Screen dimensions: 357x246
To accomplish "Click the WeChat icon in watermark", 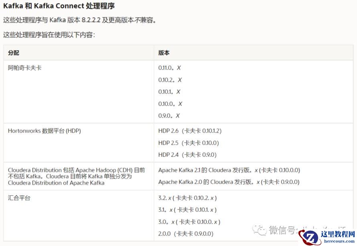I will tap(259, 230).
